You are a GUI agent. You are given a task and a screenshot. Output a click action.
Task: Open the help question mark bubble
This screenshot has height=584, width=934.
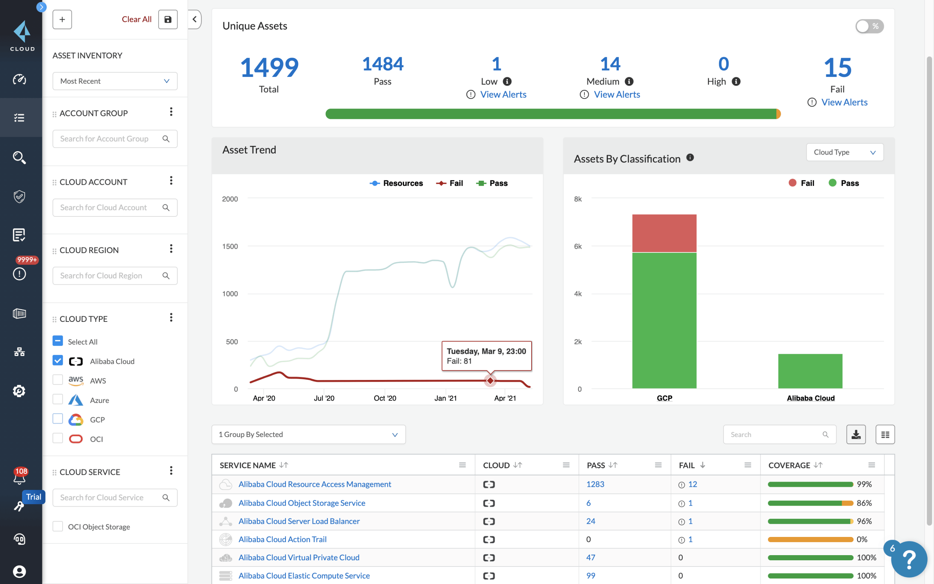click(909, 559)
